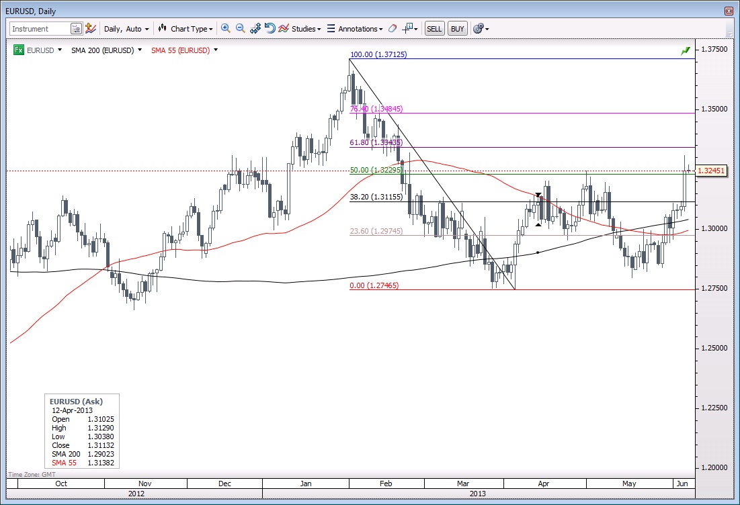Click the zoom out magnifier icon
Screen dimensions: 740x505
point(240,29)
